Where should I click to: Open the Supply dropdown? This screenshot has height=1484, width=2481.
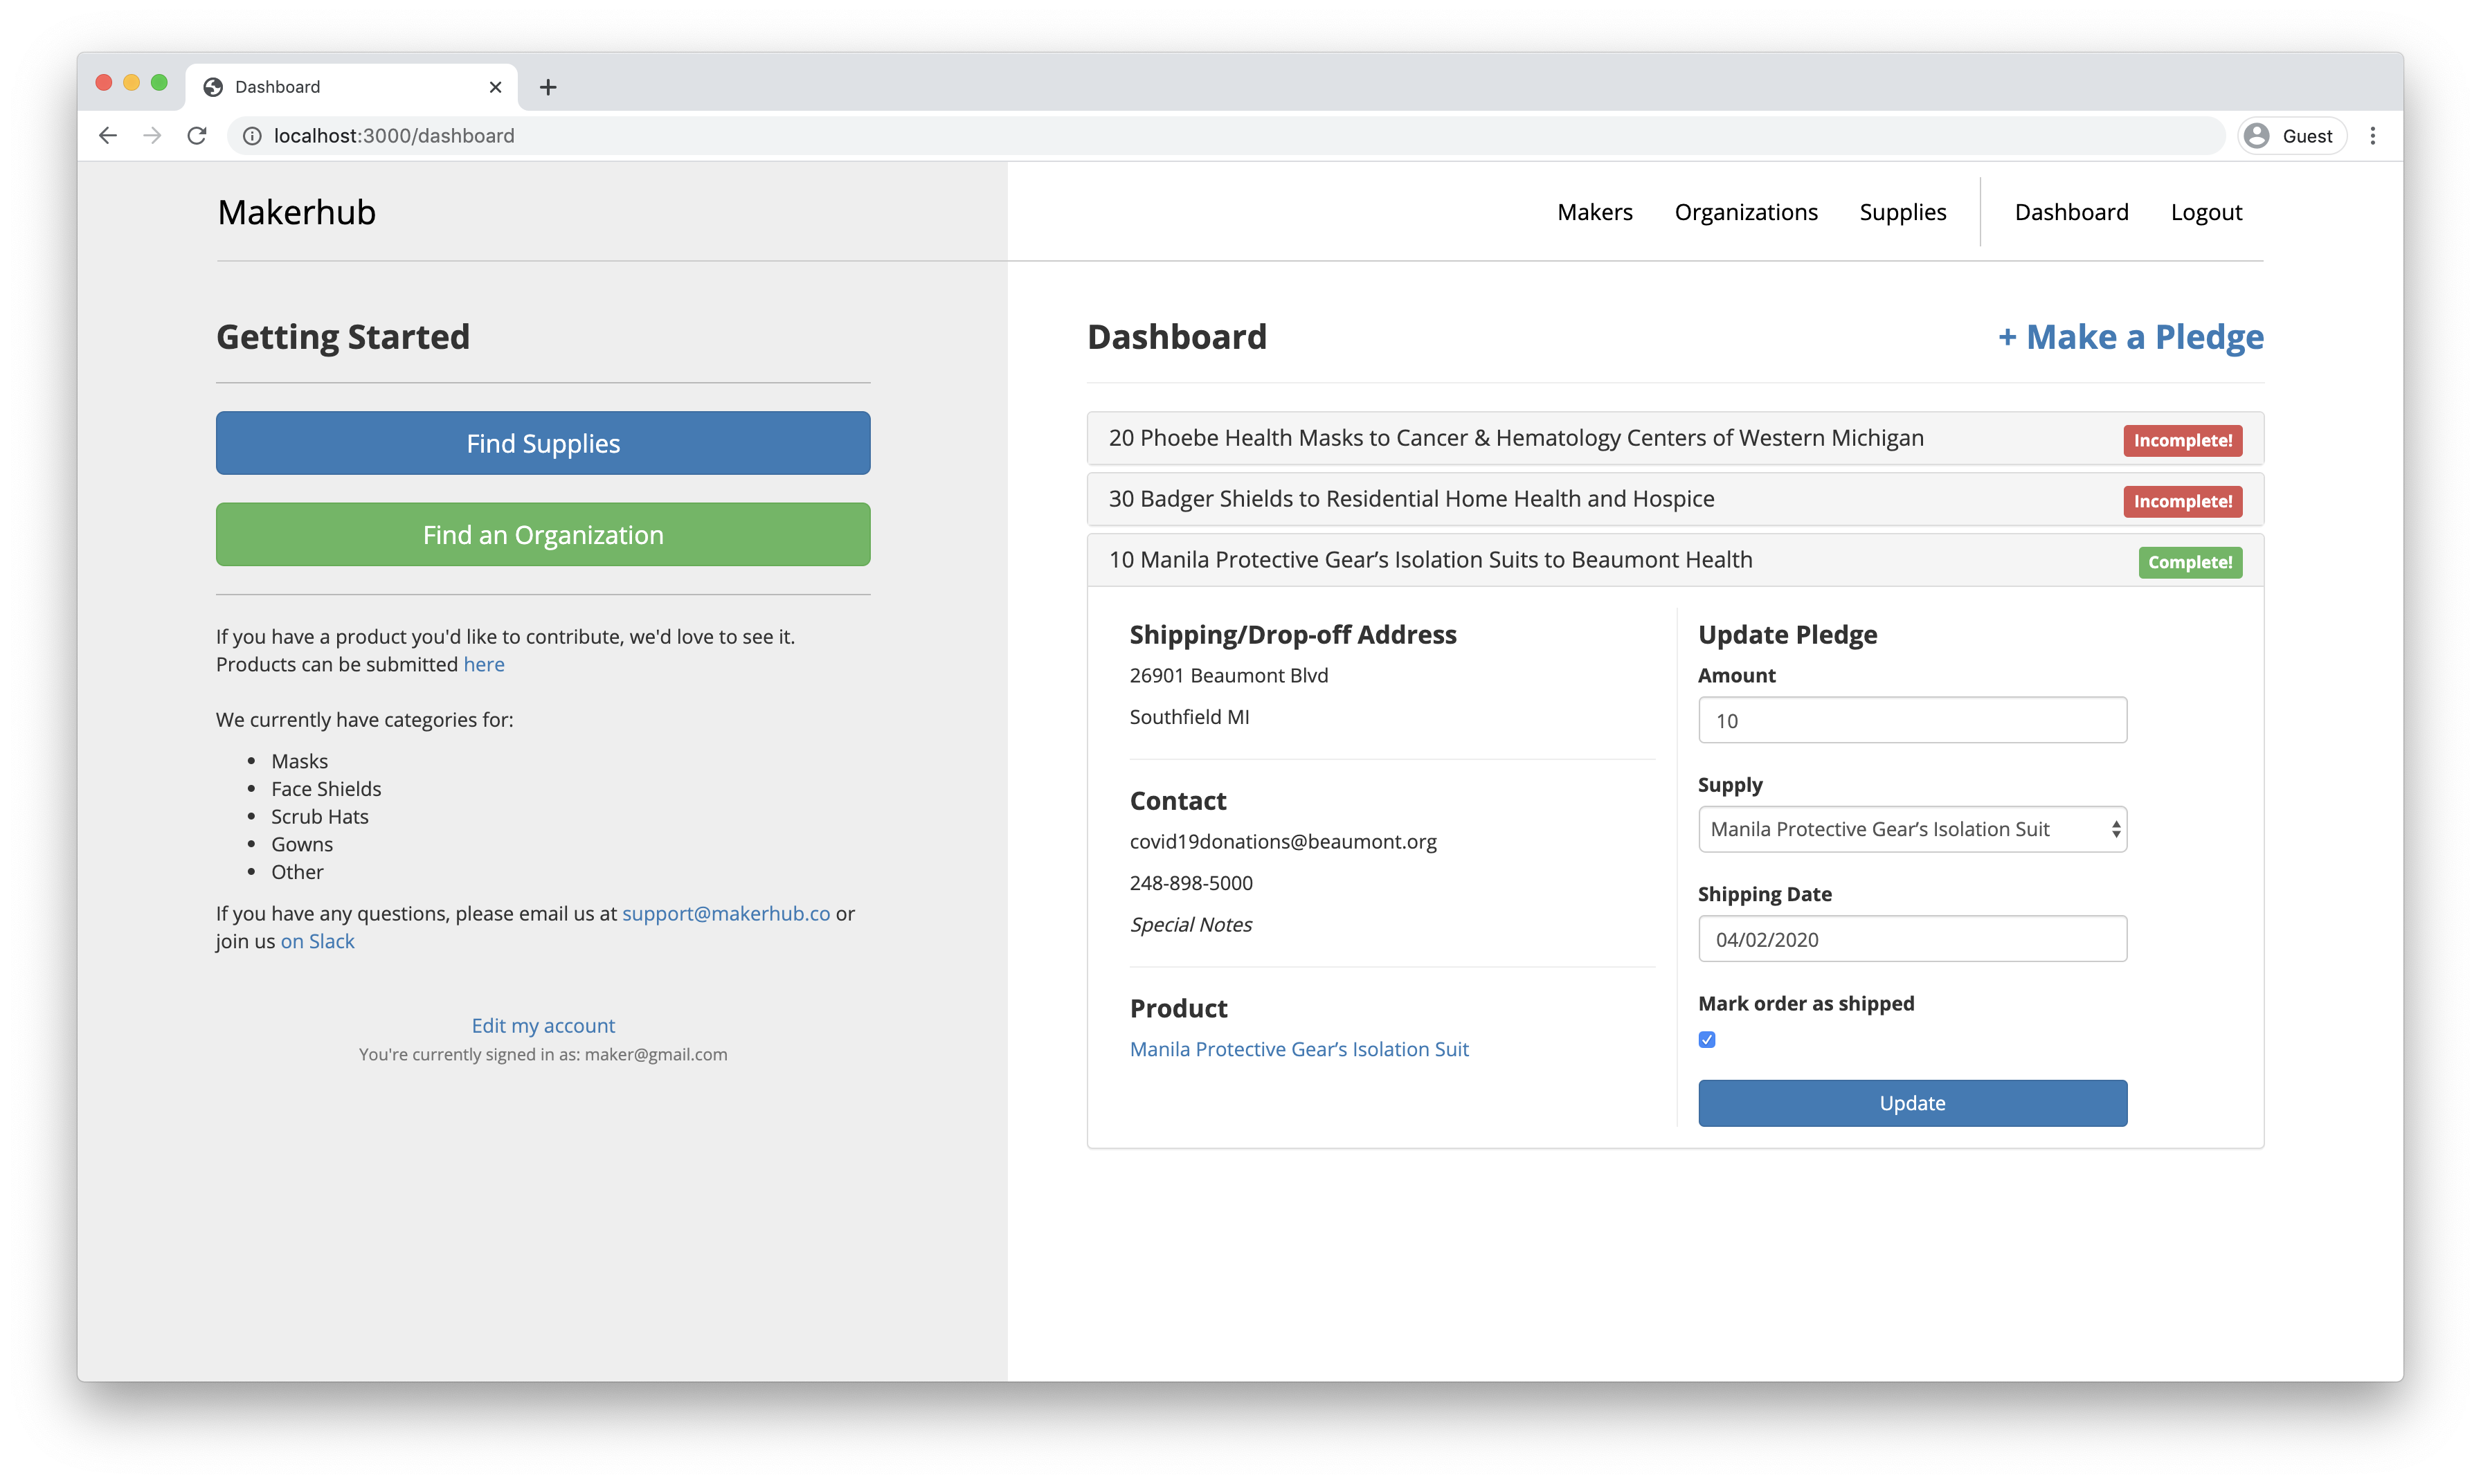click(1911, 829)
